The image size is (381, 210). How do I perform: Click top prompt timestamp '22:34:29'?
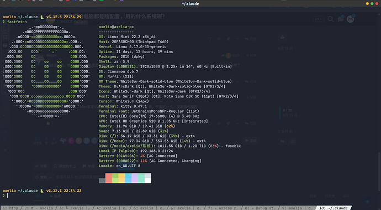(72, 17)
